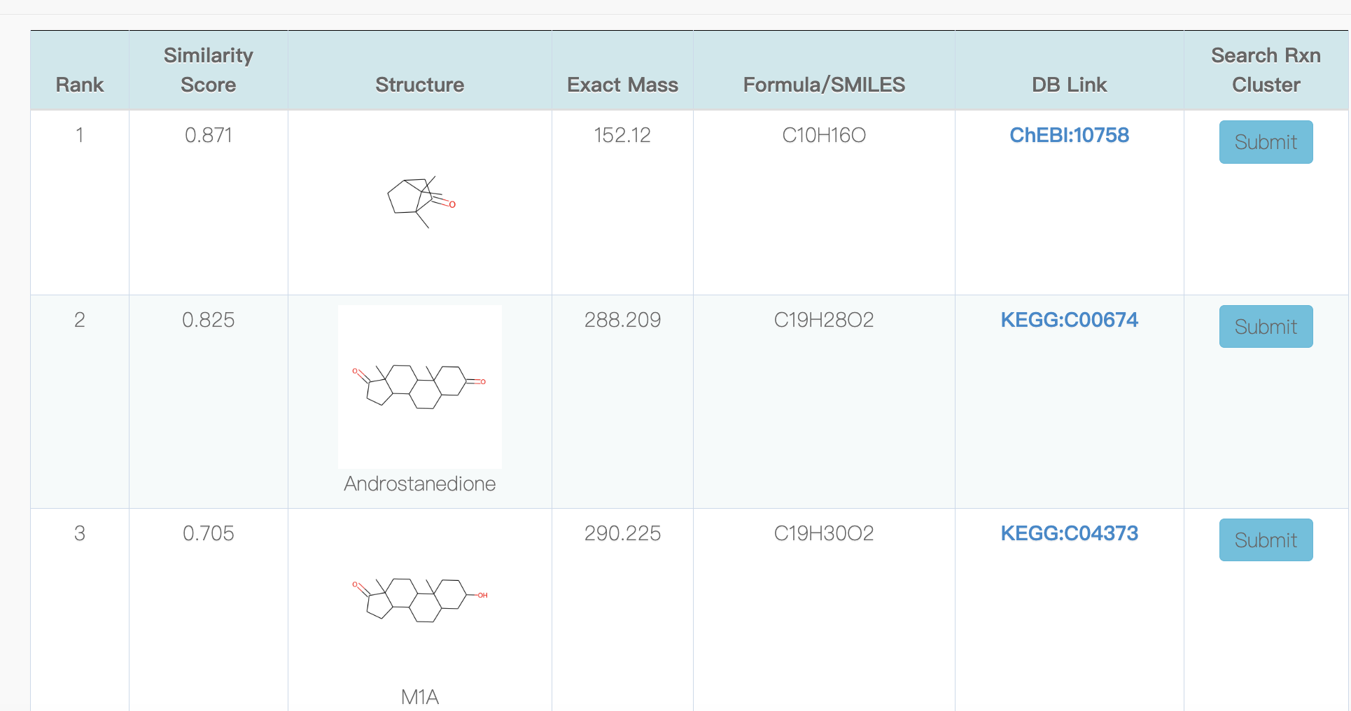Image resolution: width=1351 pixels, height=711 pixels.
Task: Submit rank 1 reaction cluster search
Action: [1266, 142]
